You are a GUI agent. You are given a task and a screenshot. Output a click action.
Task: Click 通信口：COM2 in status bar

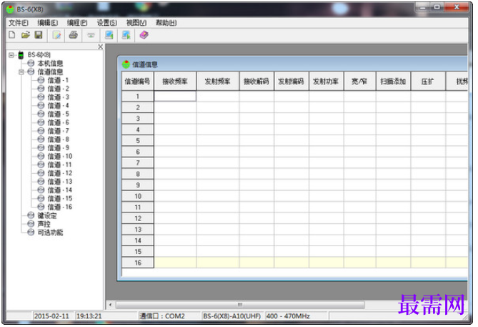pyautogui.click(x=162, y=316)
